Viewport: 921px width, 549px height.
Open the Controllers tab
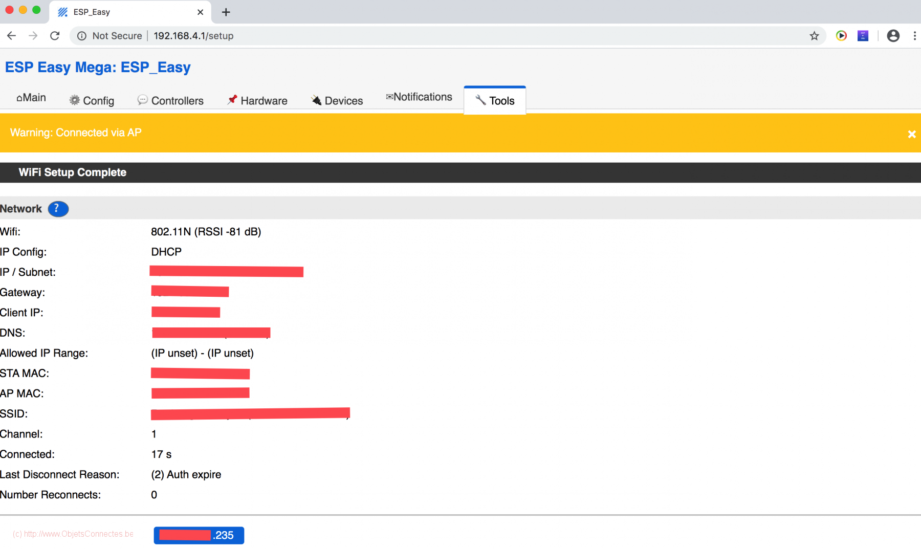[x=170, y=101]
